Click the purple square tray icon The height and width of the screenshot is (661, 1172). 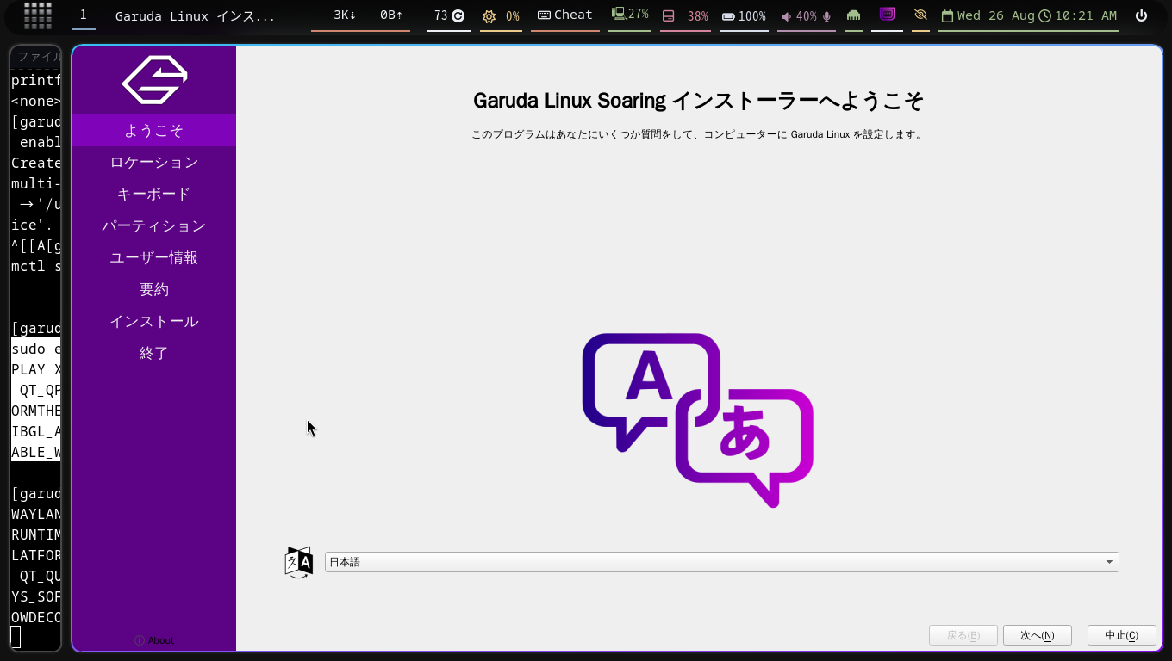[x=887, y=15]
